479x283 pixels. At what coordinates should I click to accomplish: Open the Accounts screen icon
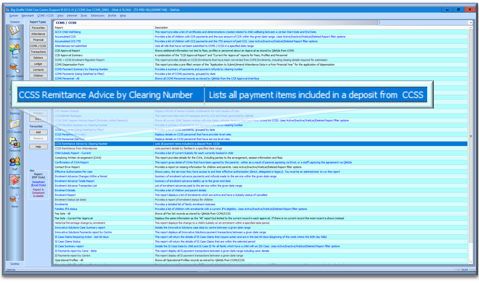point(14,31)
